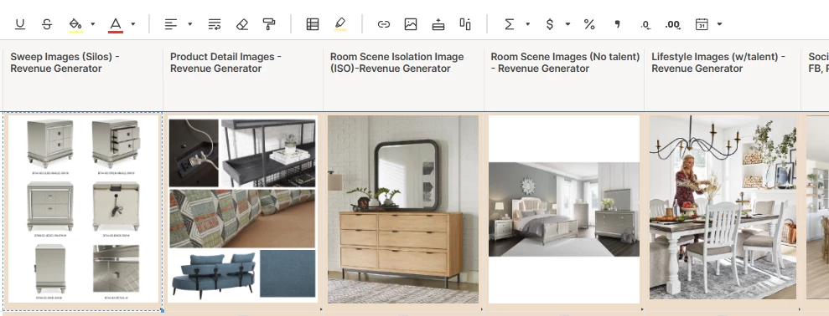The image size is (829, 316).
Task: Click the product detail collage thumbnail
Action: [242, 210]
